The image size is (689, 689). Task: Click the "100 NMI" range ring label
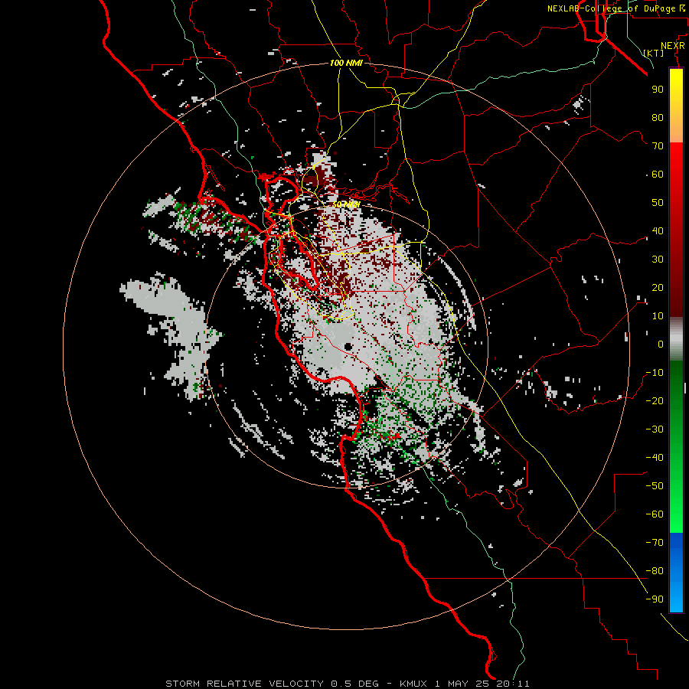coord(346,63)
